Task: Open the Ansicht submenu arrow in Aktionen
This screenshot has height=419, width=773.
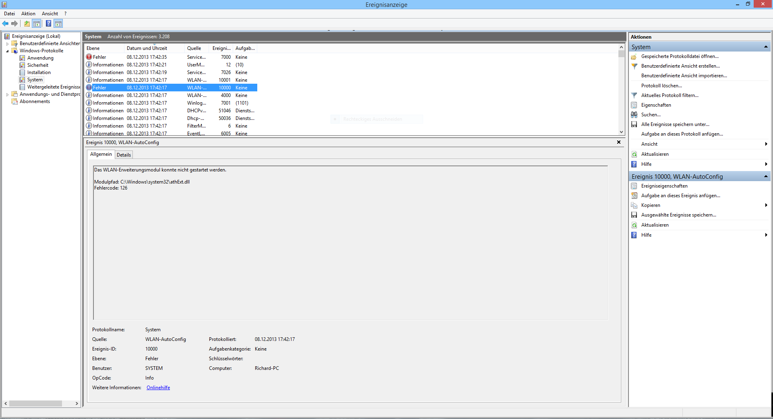Action: 766,144
